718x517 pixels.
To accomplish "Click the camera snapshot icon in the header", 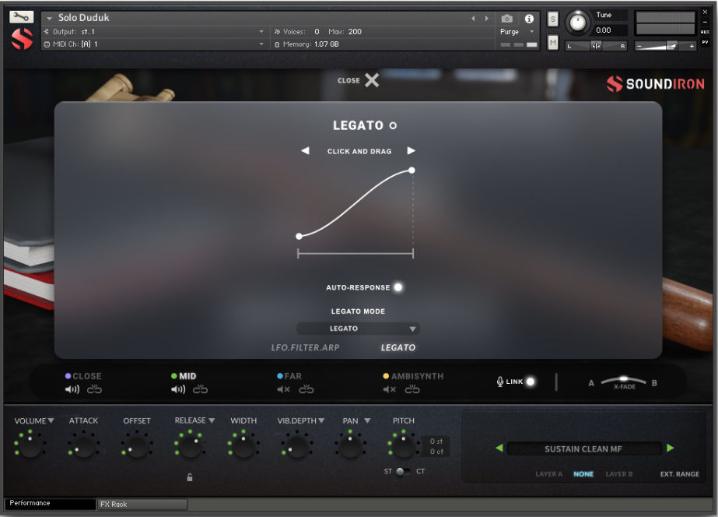I will tap(507, 19).
